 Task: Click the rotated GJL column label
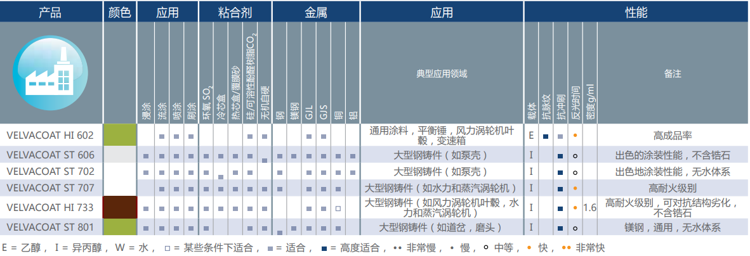310,113
